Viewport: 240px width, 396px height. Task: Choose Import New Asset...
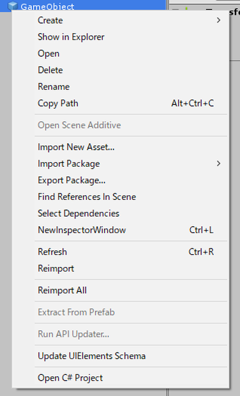[x=131, y=147]
